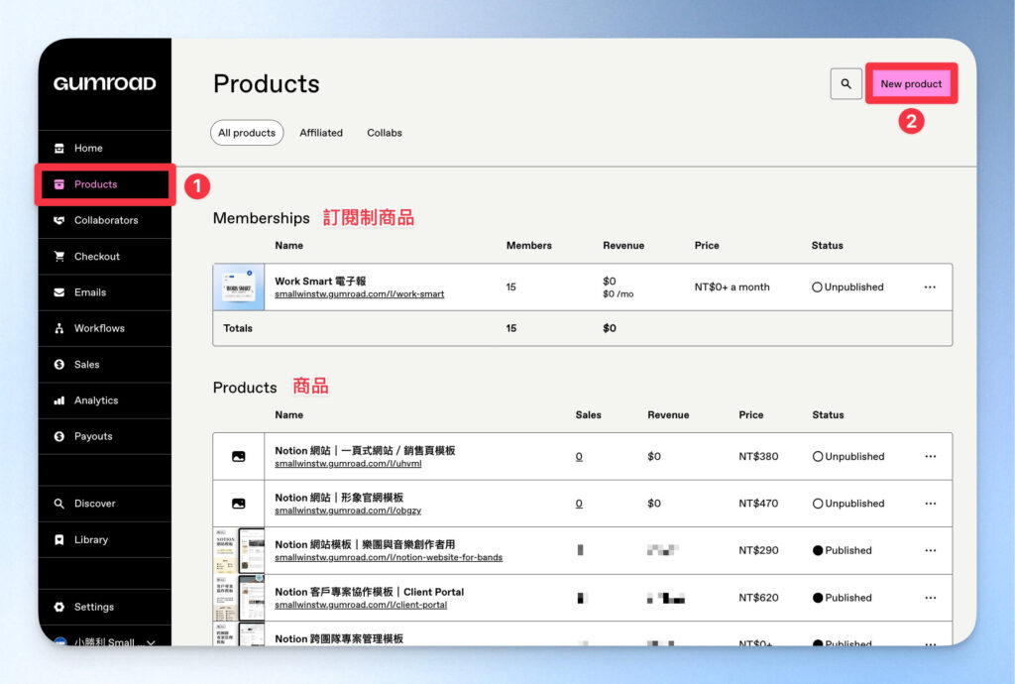1015x684 pixels.
Task: Open actions menu for 一頁式網站 / 銷售頁模板
Action: coord(930,456)
